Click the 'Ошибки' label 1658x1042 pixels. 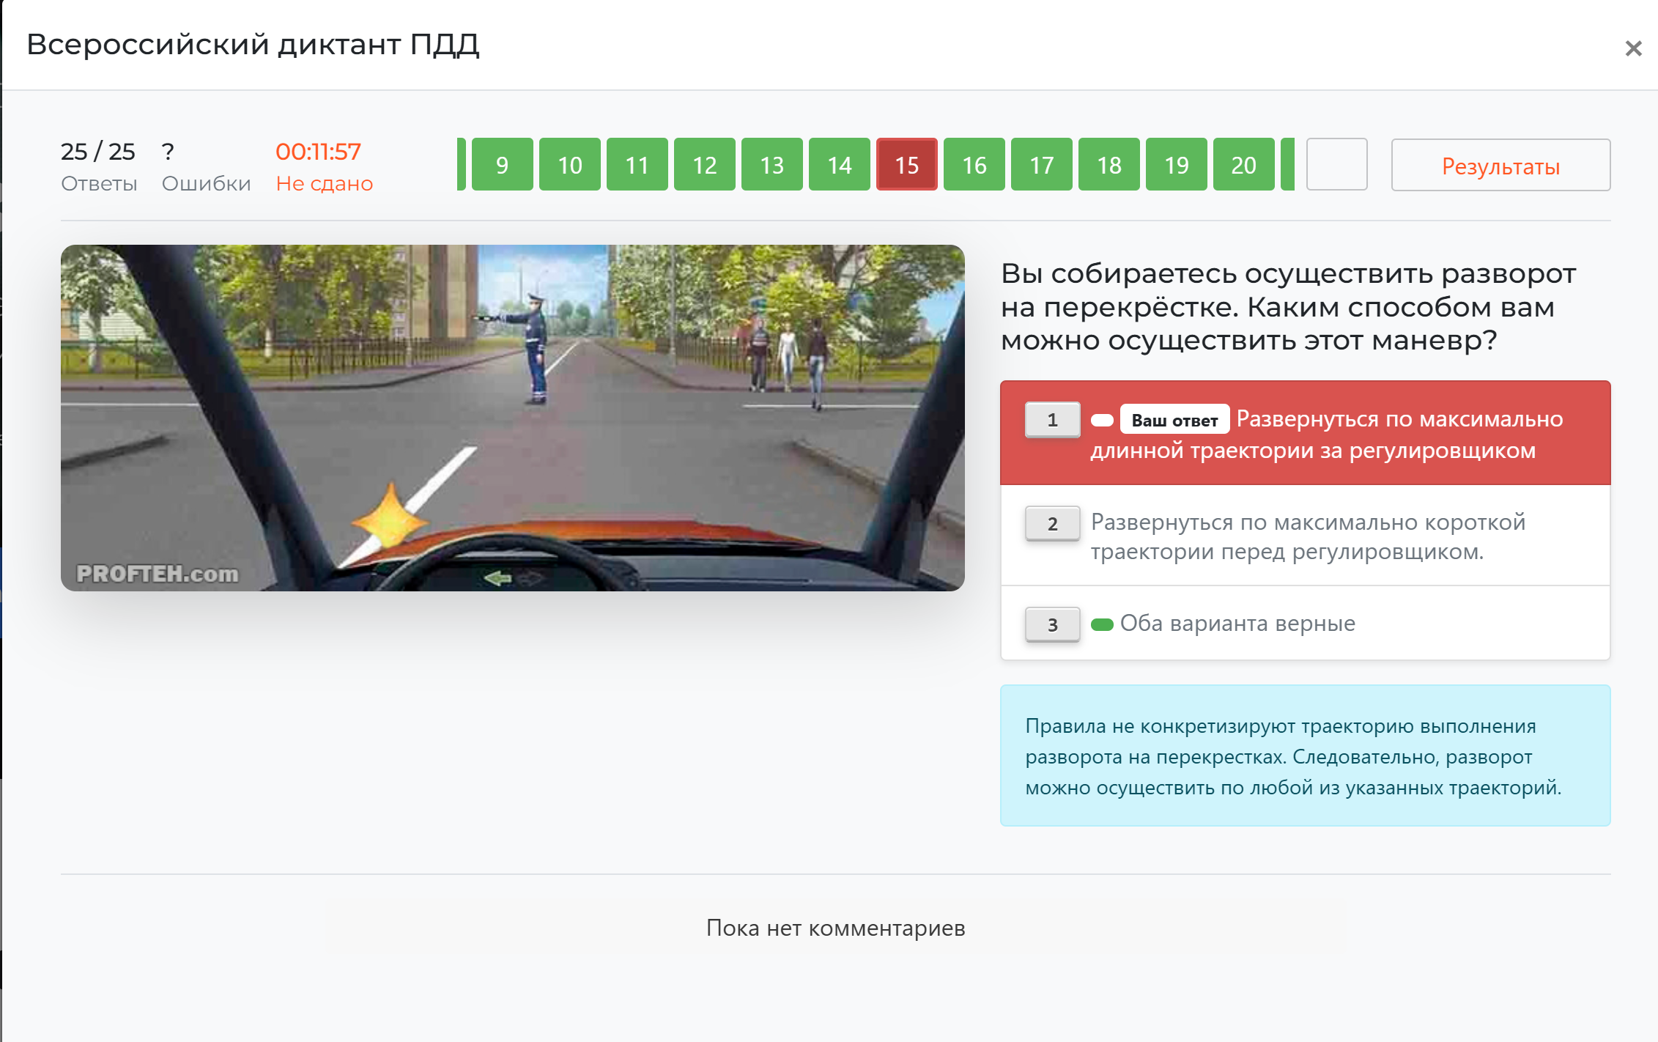[206, 184]
